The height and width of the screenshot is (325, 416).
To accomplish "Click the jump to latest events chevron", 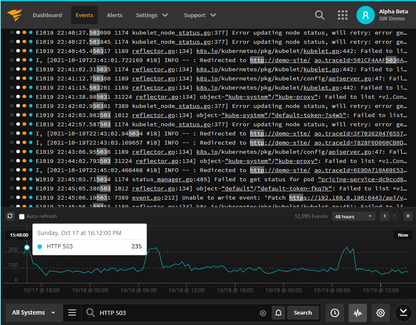I will (x=403, y=312).
